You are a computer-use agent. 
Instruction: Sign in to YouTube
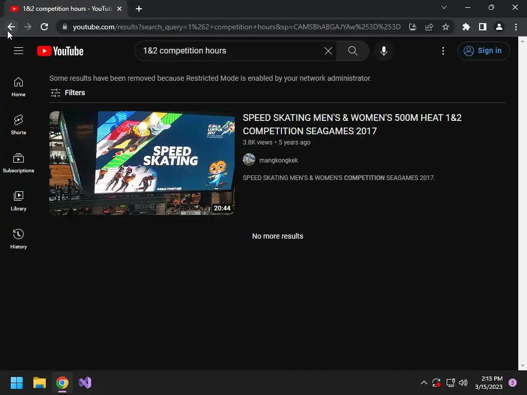[483, 51]
